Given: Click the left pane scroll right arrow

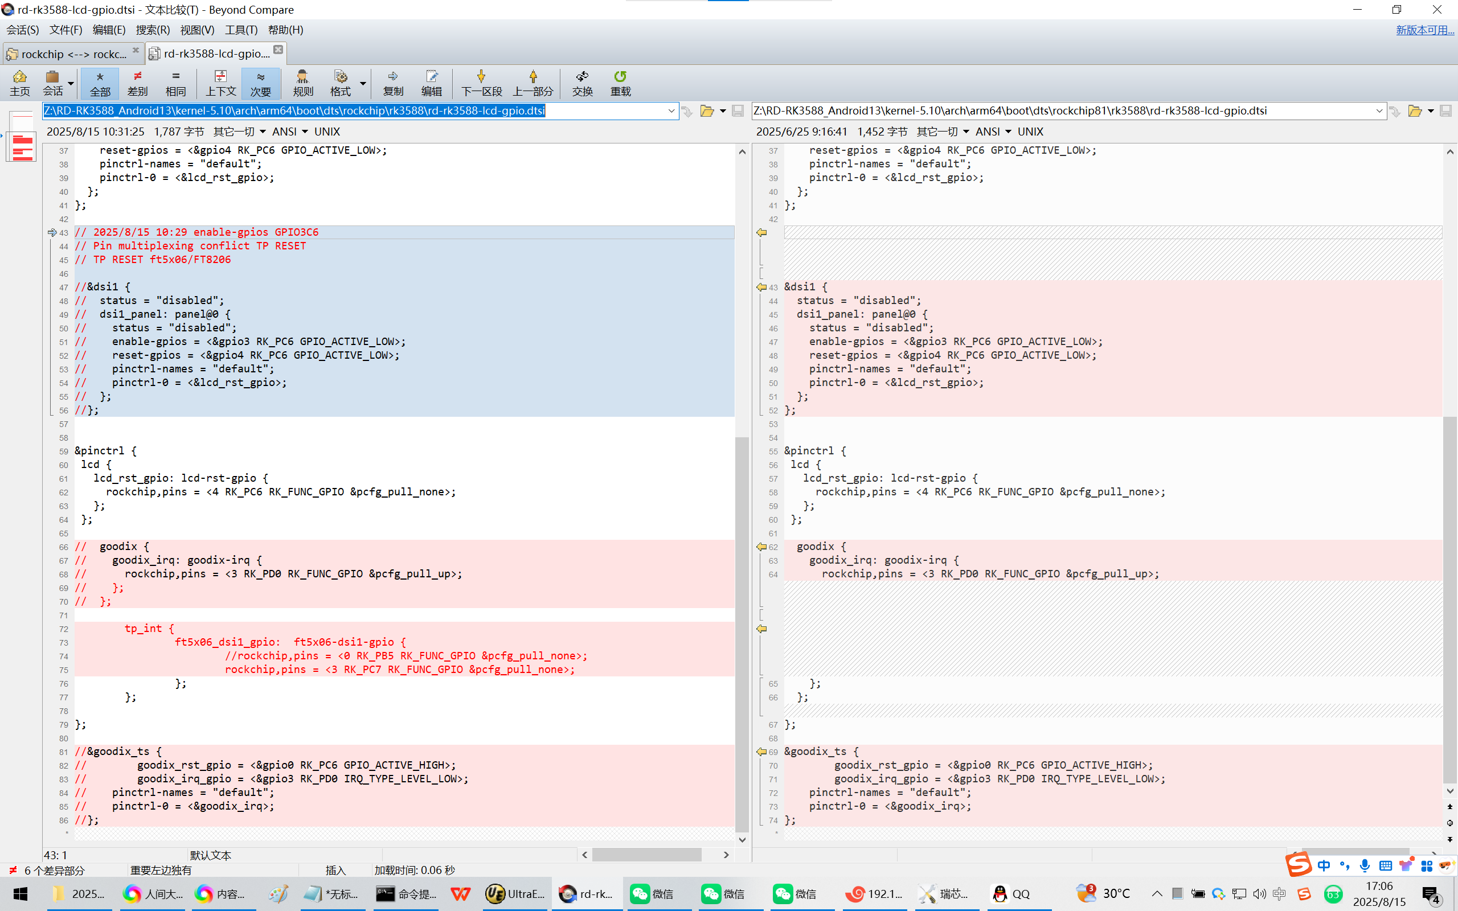Looking at the screenshot, I should [726, 855].
